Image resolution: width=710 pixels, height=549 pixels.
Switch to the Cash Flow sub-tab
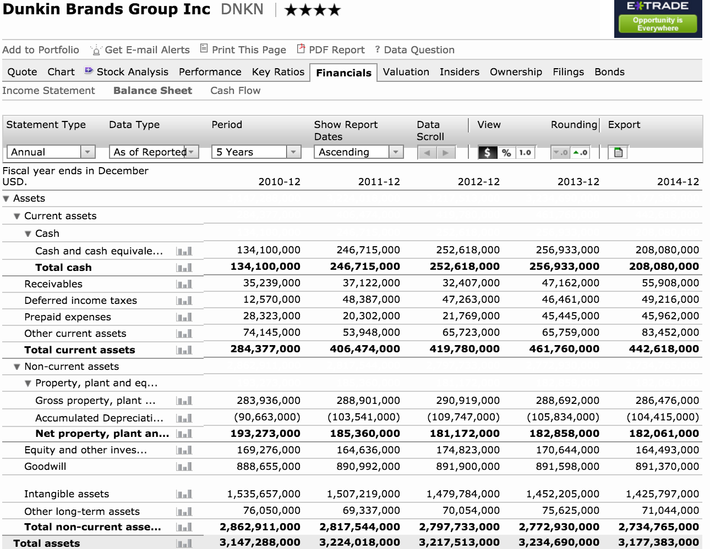pos(236,91)
